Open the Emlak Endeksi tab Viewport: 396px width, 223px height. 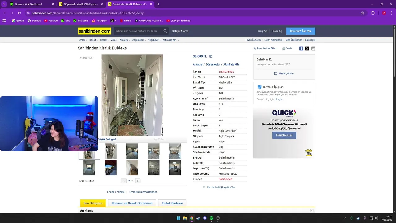click(172, 203)
